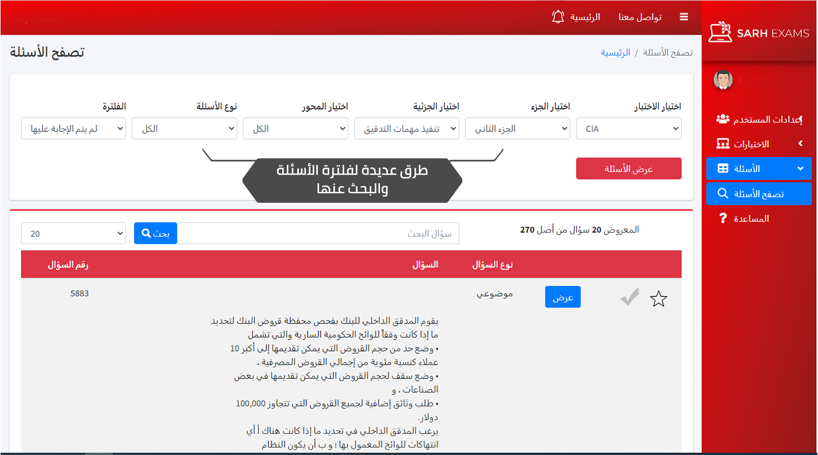Click the سؤال البحث search input field
818x455 pixels.
[318, 233]
